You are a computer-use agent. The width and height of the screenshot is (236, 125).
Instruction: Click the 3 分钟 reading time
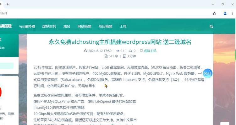pyautogui.click(x=131, y=56)
